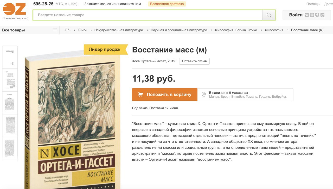Select the first page preview thumbnail
Image resolution: width=333 pixels, height=189 pixels.
[10, 57]
